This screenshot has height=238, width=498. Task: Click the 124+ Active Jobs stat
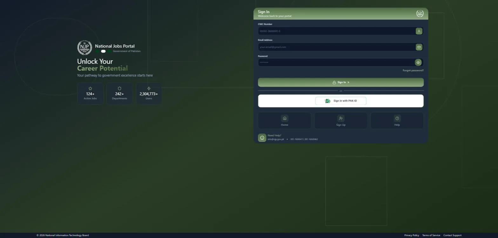90,94
